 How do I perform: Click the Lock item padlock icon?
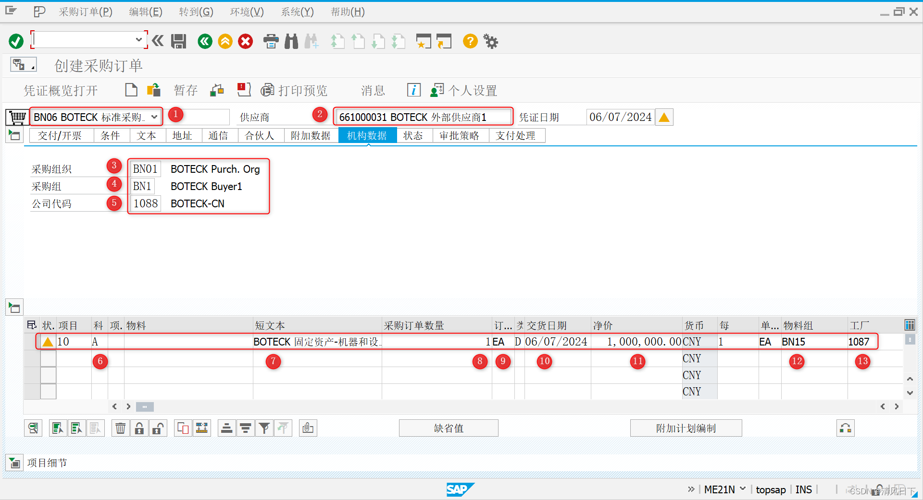pos(139,428)
